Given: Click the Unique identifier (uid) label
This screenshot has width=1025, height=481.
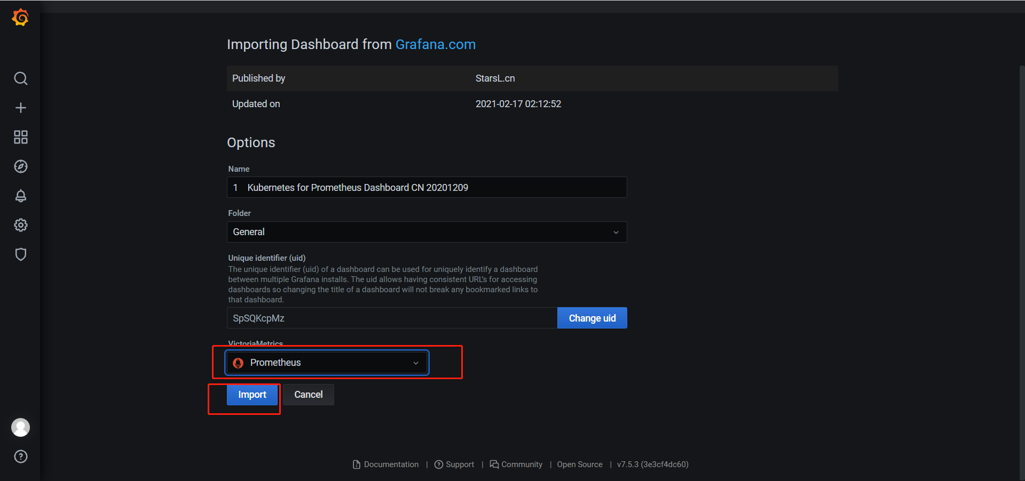Looking at the screenshot, I should pos(267,258).
